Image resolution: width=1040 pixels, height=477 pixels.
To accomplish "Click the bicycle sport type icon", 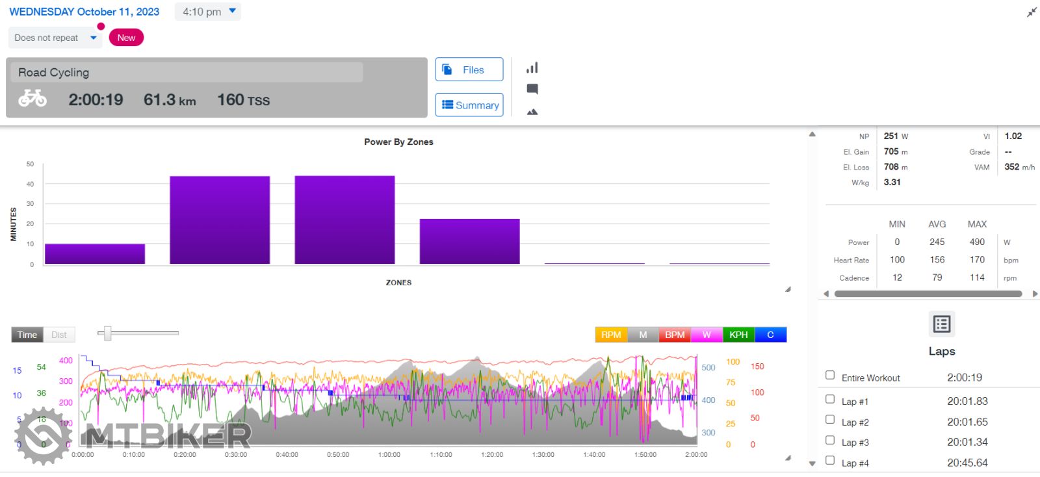I will click(x=32, y=99).
